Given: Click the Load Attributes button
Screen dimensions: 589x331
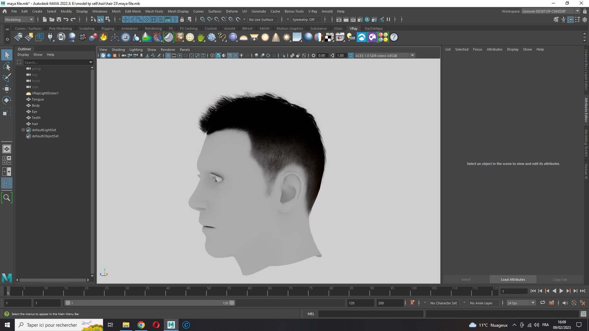Looking at the screenshot, I should 513,279.
